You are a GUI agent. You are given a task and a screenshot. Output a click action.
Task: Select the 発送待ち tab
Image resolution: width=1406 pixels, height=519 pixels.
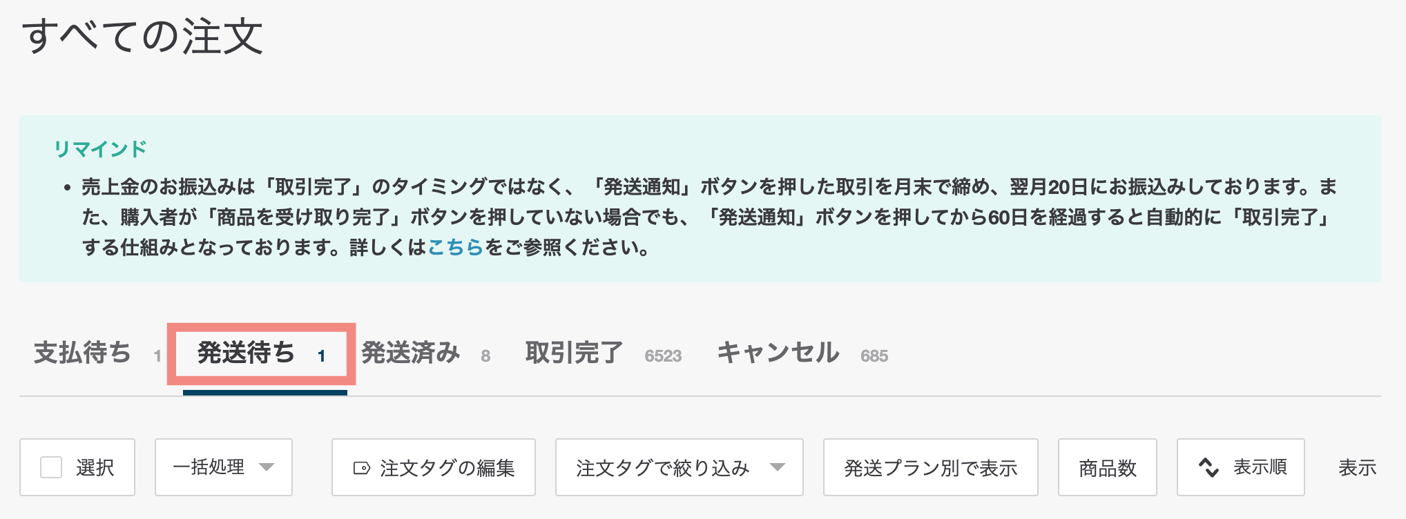[247, 353]
